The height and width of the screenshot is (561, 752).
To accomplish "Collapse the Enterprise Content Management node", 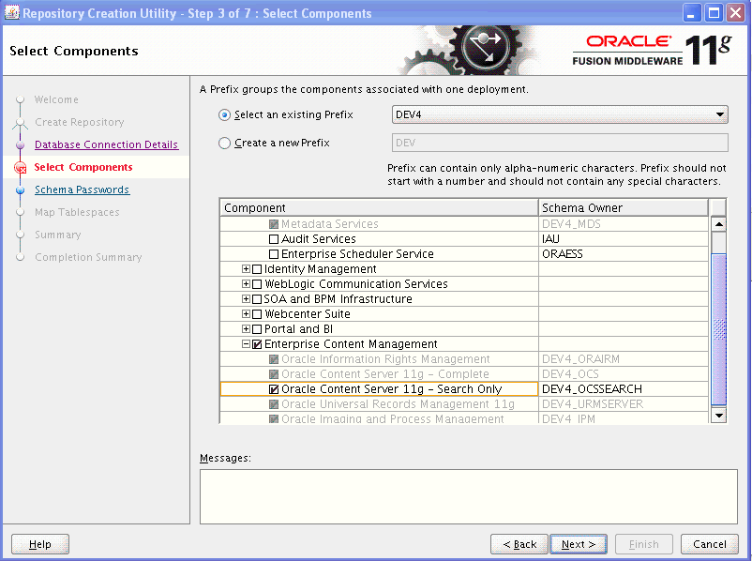I will click(246, 344).
